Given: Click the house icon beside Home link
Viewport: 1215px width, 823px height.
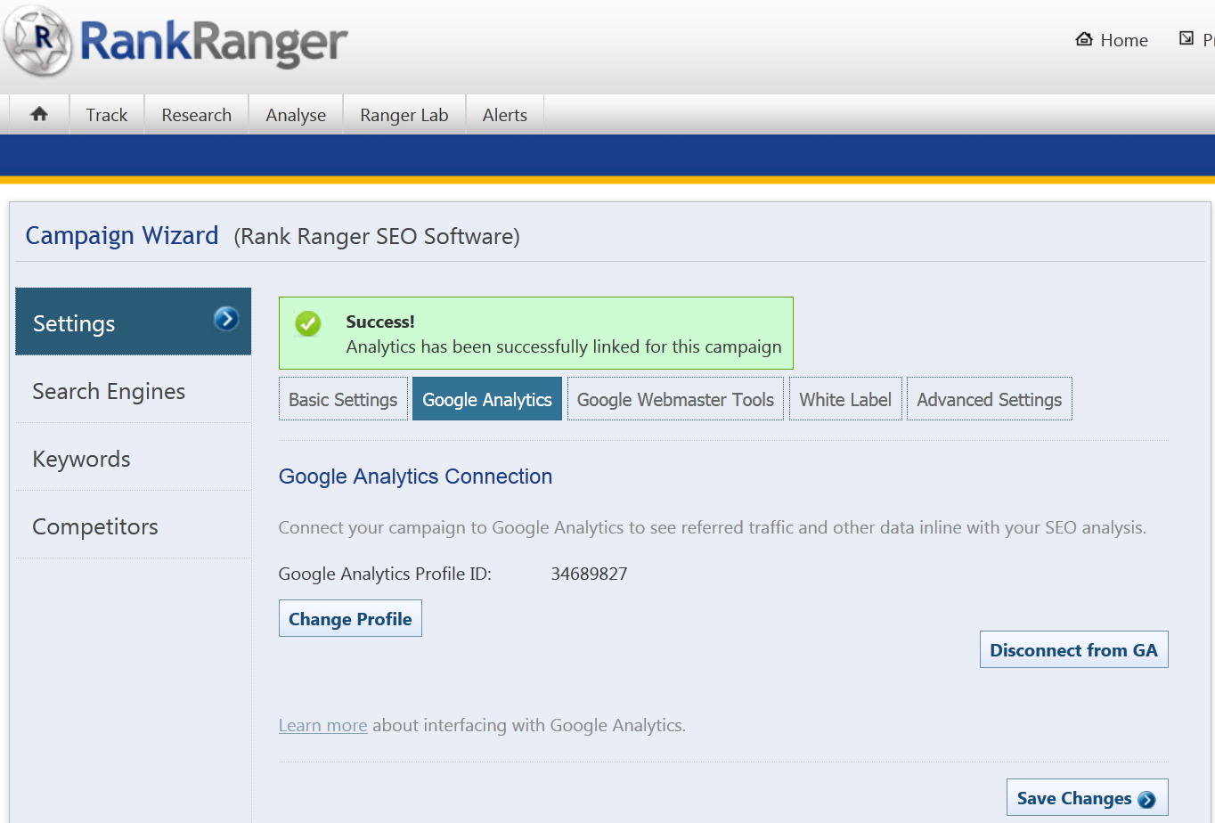Looking at the screenshot, I should point(1084,39).
